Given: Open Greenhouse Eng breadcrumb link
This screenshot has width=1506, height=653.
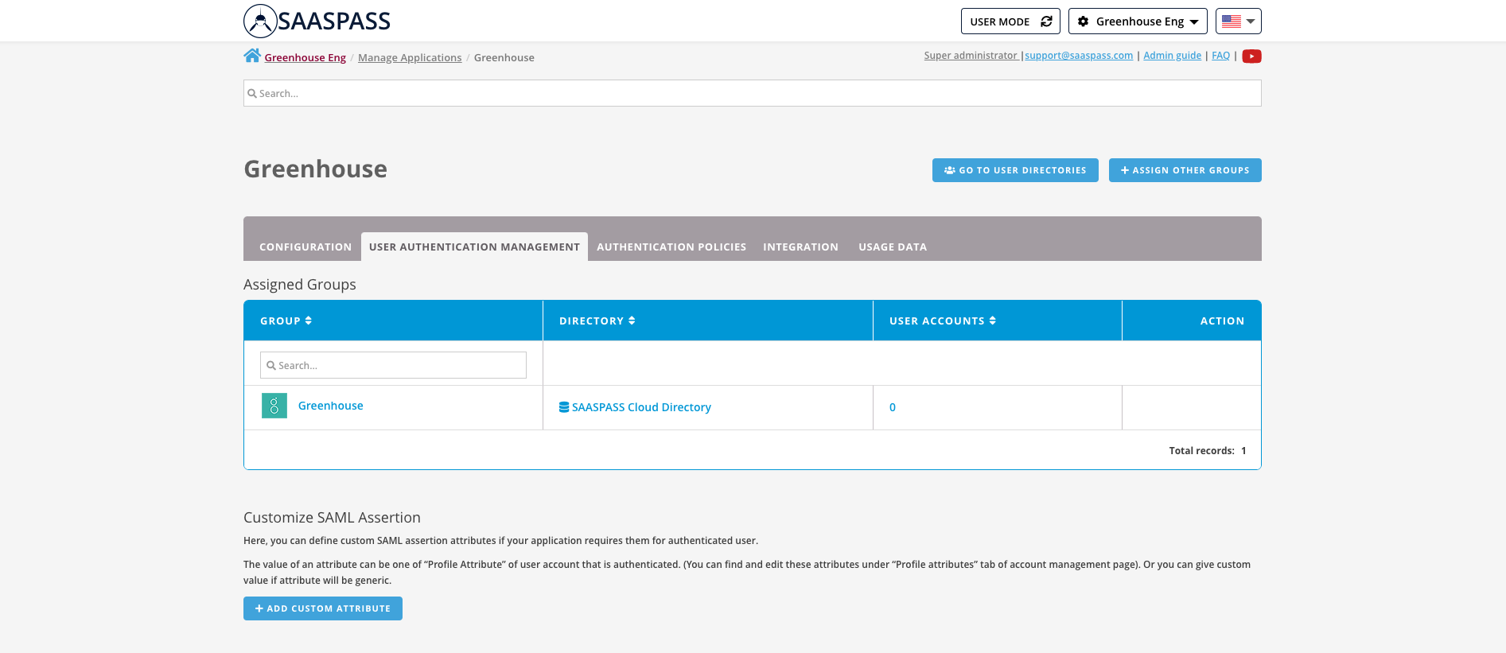Looking at the screenshot, I should click(305, 57).
